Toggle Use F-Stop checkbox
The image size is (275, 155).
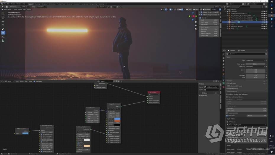click(x=227, y=116)
